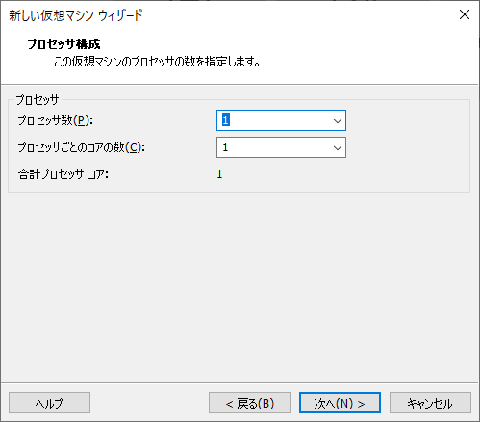Proceed with the 次へ(N) button
This screenshot has height=422, width=480.
pyautogui.click(x=340, y=403)
